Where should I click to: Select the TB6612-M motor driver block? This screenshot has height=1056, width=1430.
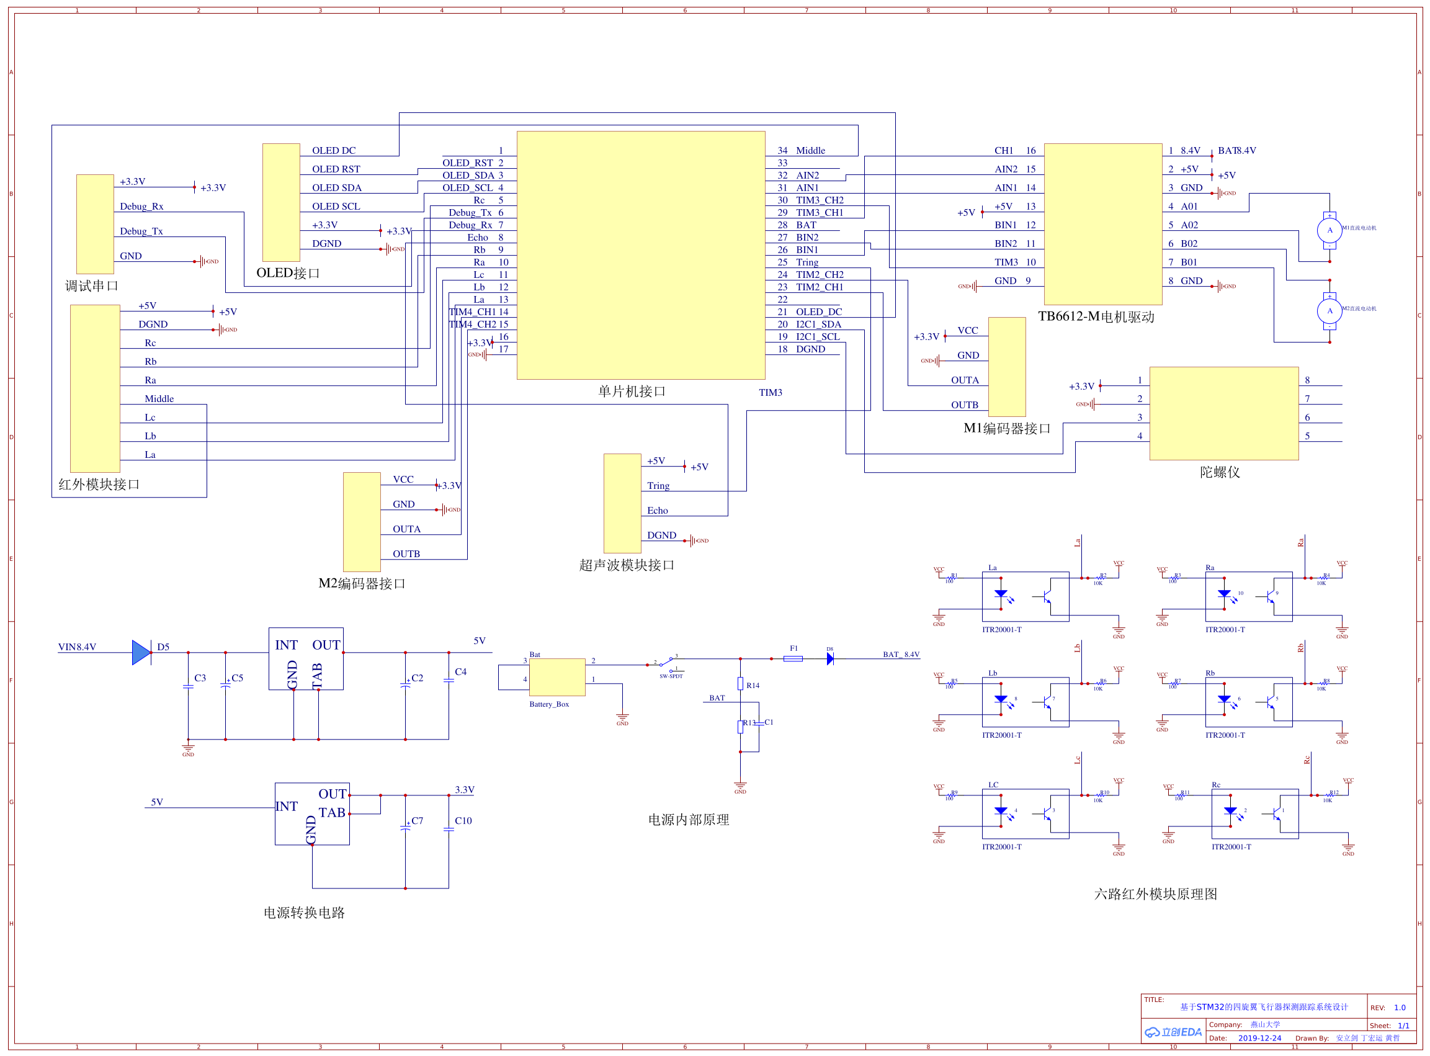(x=1102, y=224)
